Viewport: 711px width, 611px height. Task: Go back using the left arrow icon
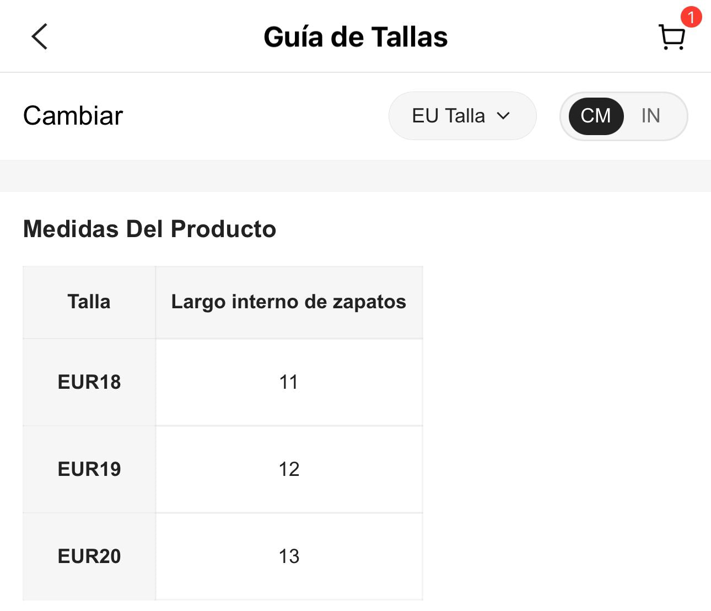coord(40,37)
